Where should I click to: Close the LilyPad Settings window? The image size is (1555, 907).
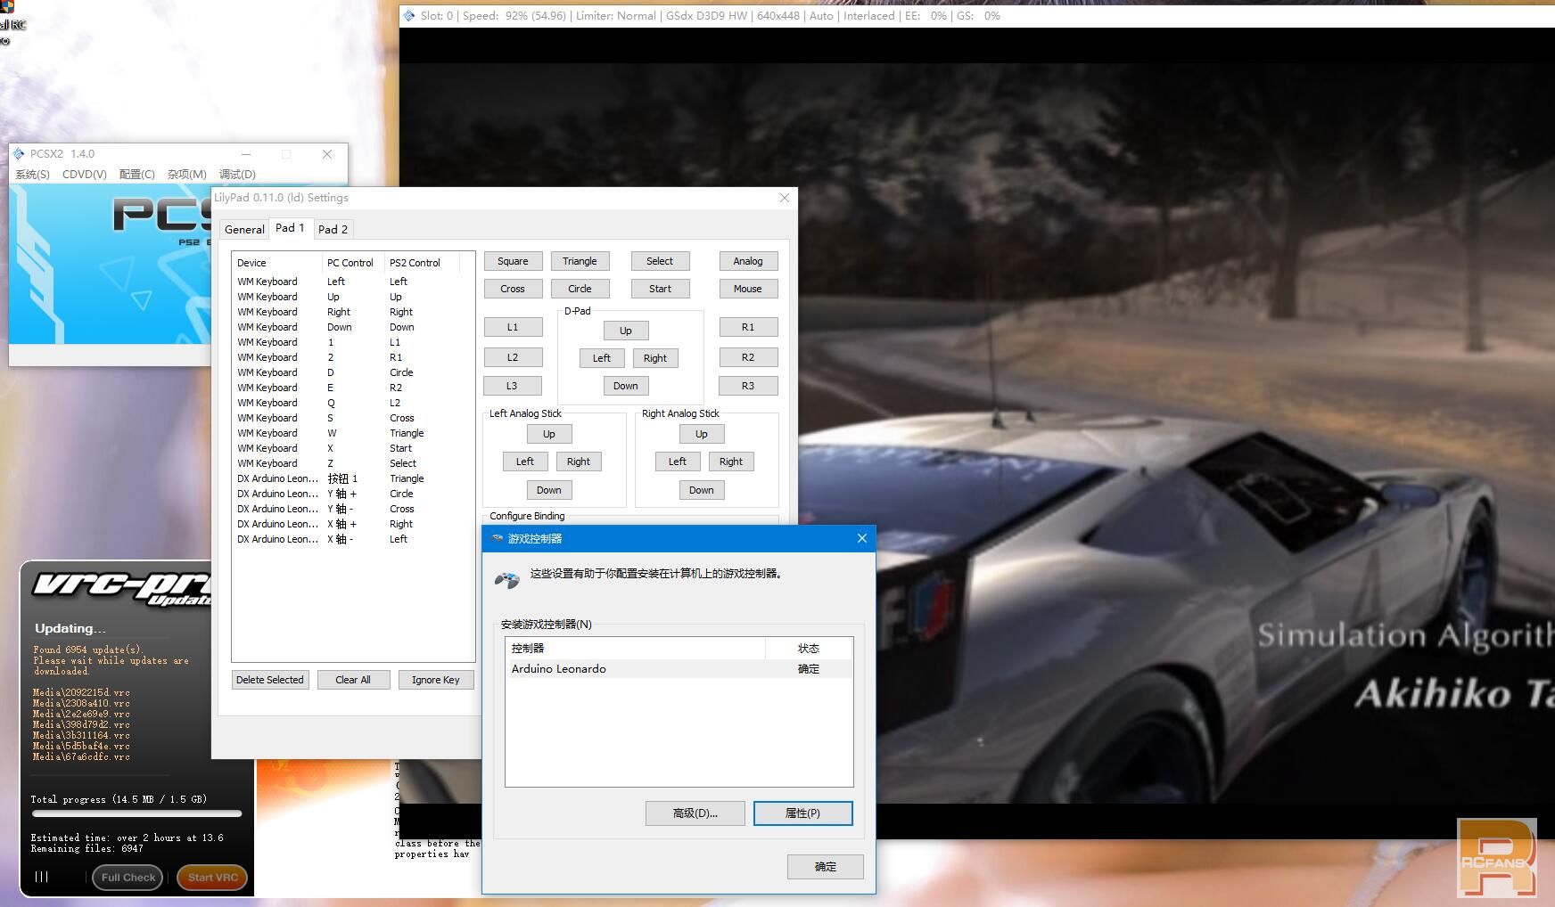pos(785,198)
